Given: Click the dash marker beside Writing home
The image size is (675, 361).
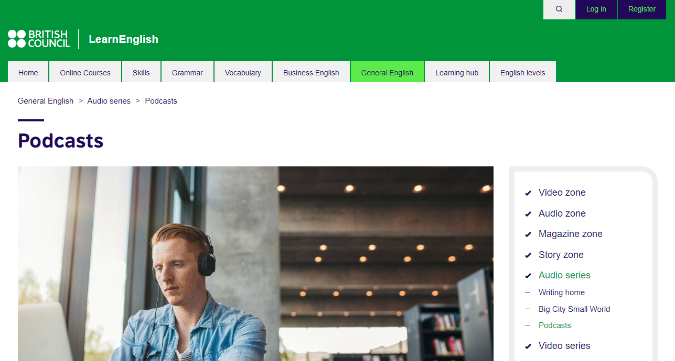Looking at the screenshot, I should [528, 292].
